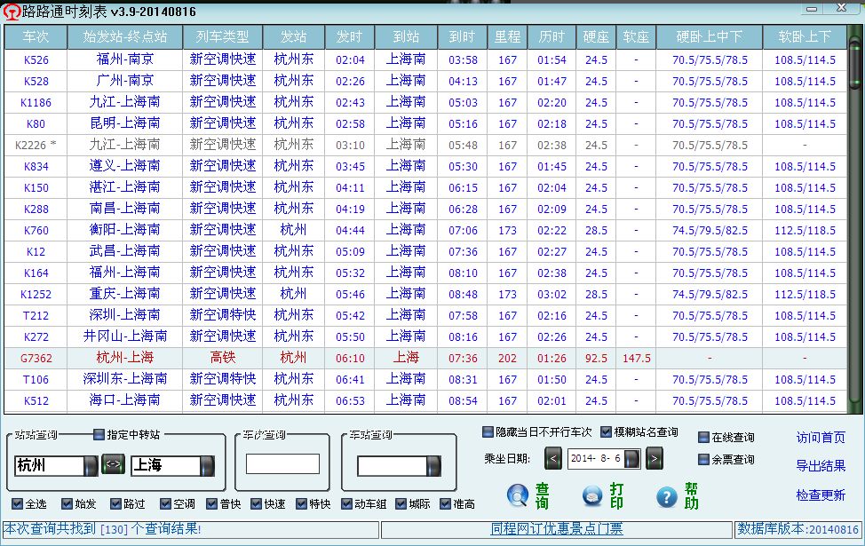Click the results table vertical scrollbar thumb
865x546 pixels.
(x=854, y=63)
